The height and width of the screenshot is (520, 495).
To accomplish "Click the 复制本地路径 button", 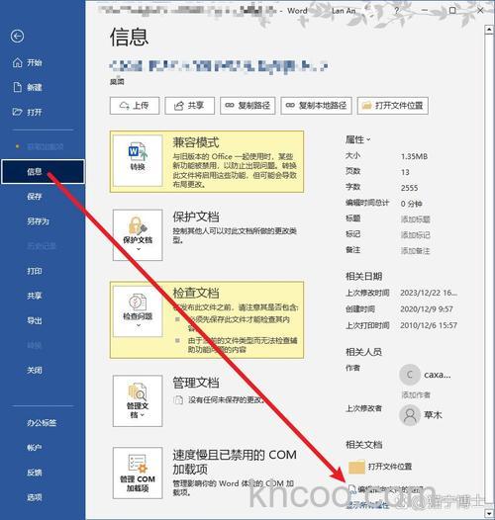I will click(x=316, y=106).
